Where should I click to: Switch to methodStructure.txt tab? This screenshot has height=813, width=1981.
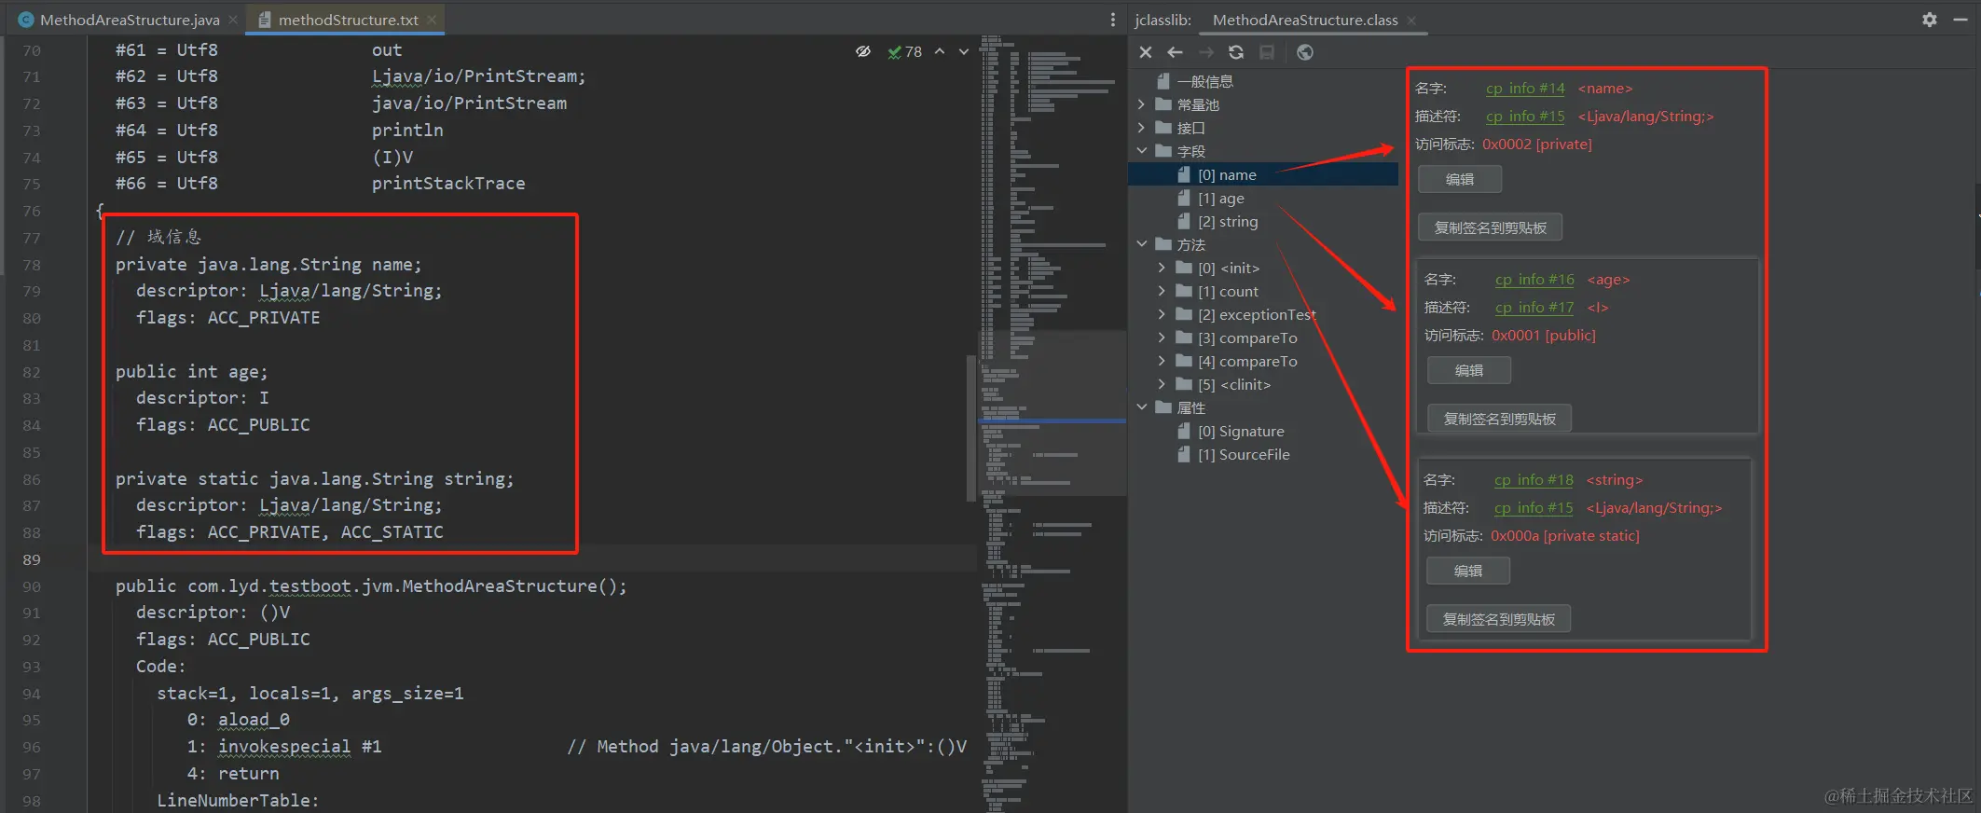pos(348,20)
